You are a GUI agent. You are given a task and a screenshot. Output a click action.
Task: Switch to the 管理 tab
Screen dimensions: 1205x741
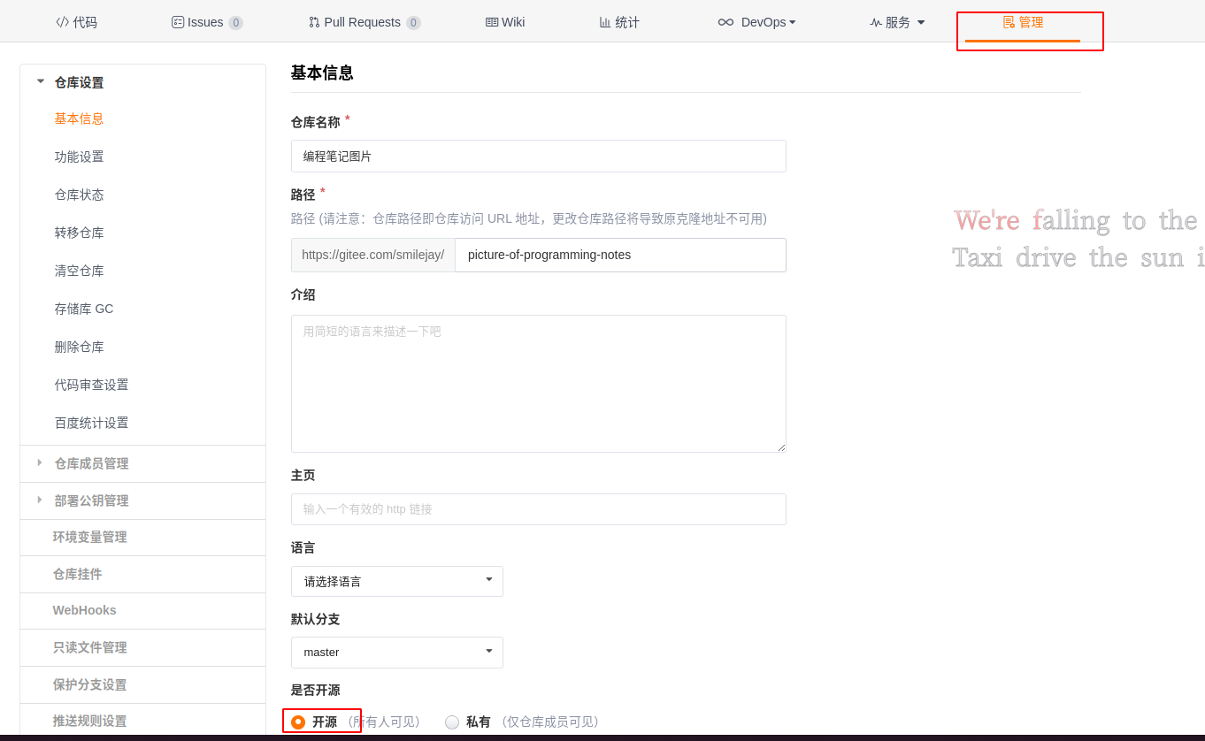click(1029, 21)
